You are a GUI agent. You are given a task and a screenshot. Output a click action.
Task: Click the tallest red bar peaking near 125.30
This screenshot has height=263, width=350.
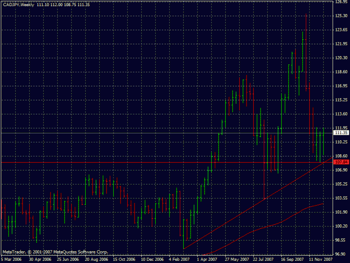[x=306, y=52]
